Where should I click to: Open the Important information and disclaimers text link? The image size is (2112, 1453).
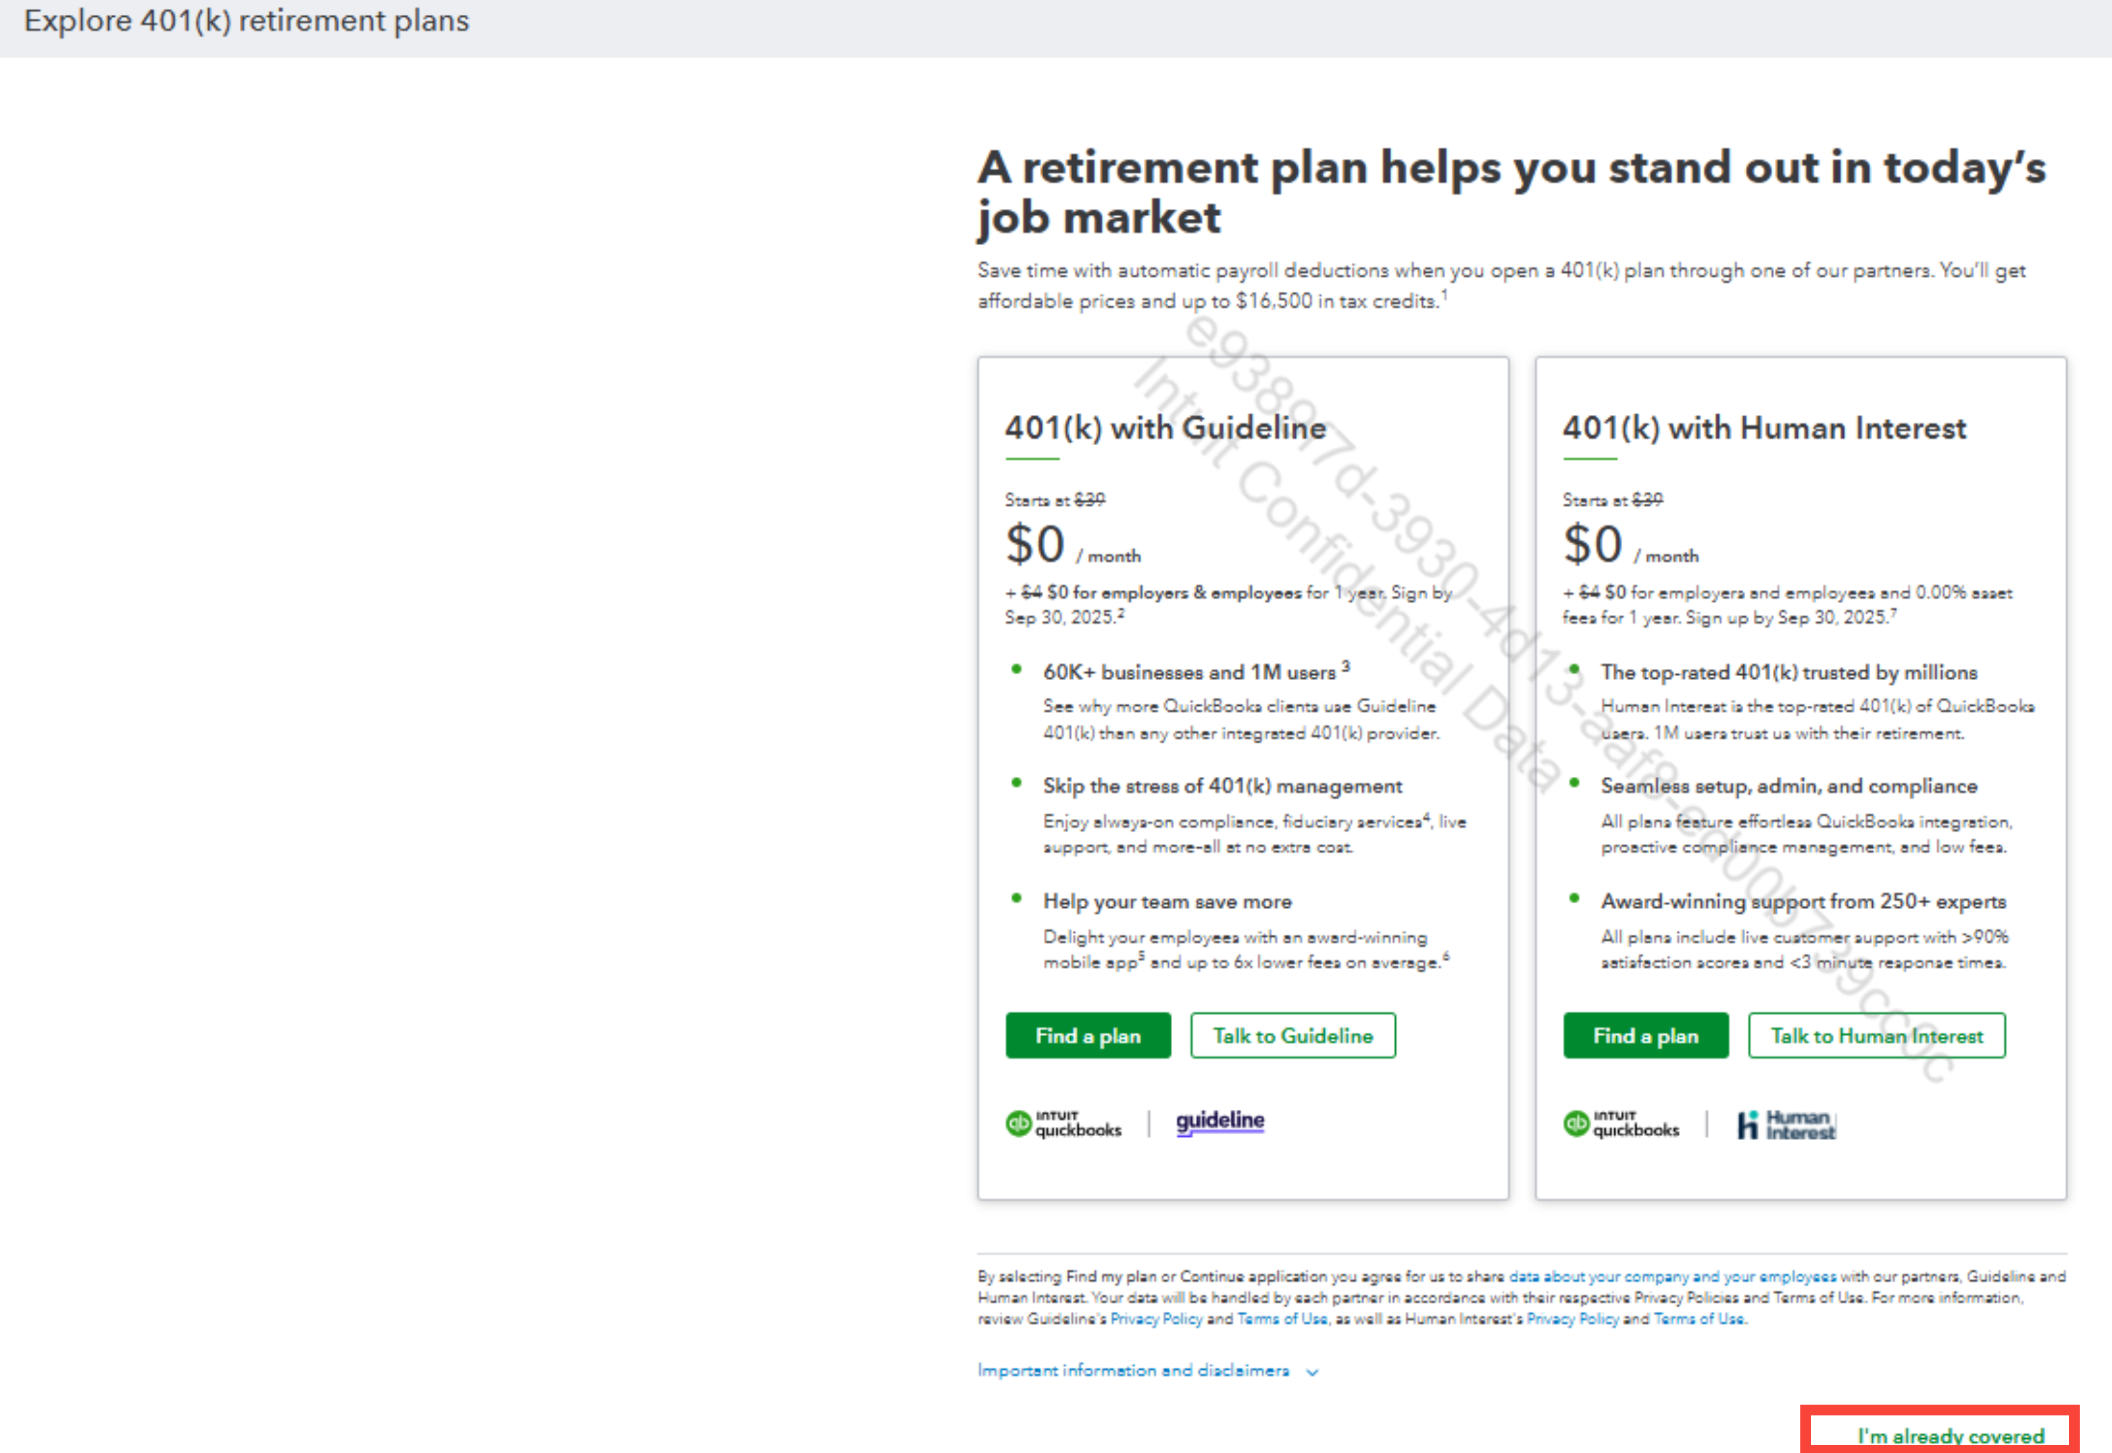[1133, 1370]
